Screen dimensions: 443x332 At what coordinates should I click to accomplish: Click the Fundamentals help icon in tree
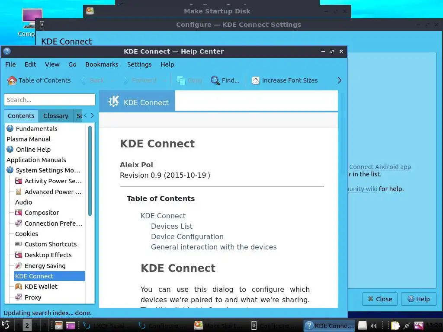10,128
